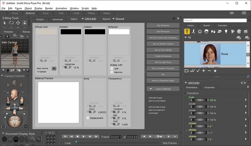Click the keyframe key icon button
Screen dimensions: 251x146
[159, 136]
